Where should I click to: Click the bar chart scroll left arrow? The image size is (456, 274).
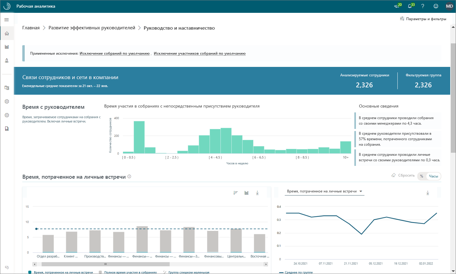[34, 264]
